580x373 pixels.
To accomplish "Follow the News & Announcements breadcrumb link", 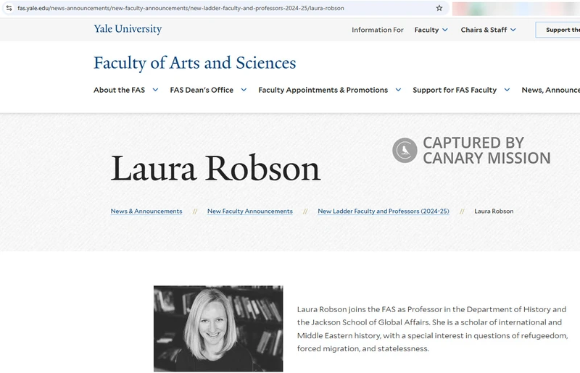I will click(x=146, y=211).
